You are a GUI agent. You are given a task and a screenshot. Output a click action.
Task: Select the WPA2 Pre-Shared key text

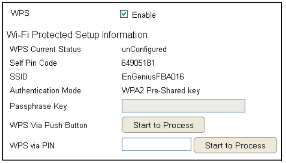pyautogui.click(x=161, y=91)
